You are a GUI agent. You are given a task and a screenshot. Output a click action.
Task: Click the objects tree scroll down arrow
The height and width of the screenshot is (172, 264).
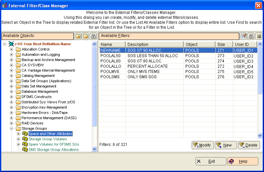pyautogui.click(x=94, y=149)
